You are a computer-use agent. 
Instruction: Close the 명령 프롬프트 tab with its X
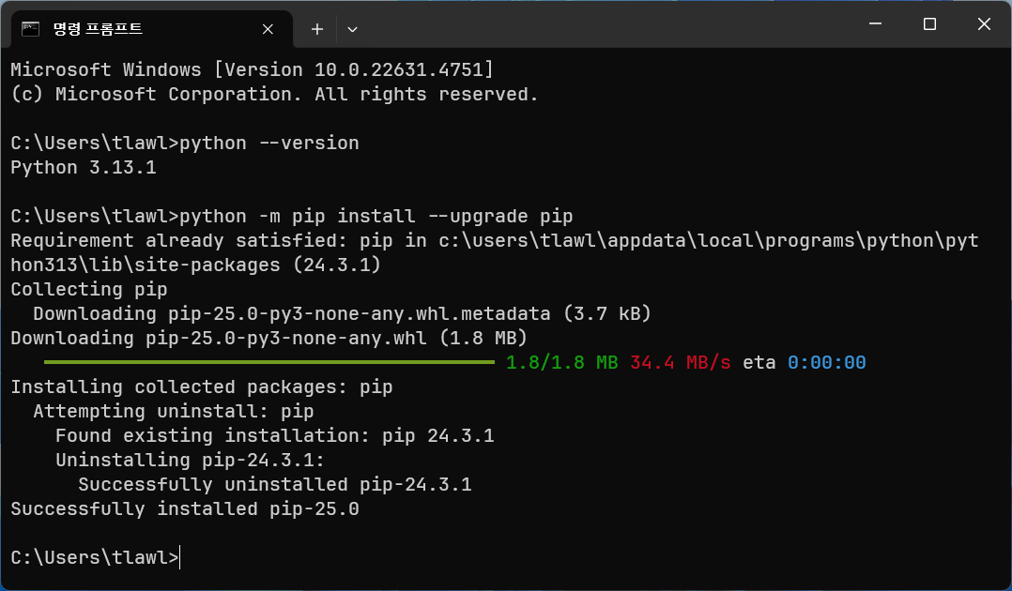[x=266, y=29]
